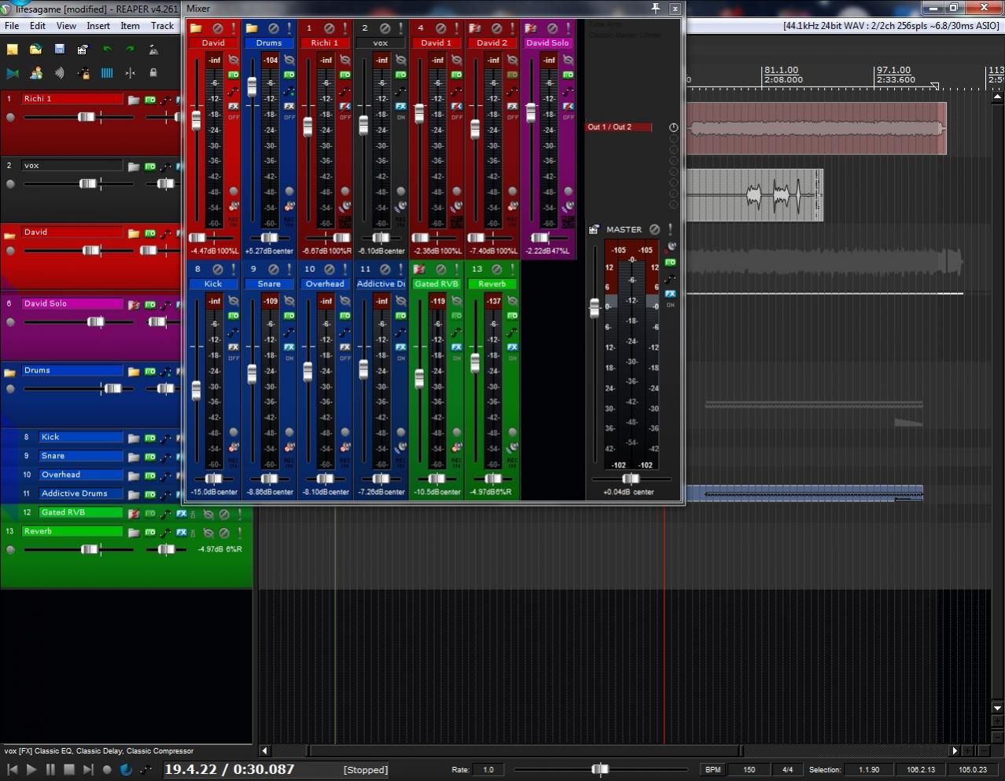Click the master volume fader handle
Viewport: 1005px width, 781px height.
coord(595,308)
